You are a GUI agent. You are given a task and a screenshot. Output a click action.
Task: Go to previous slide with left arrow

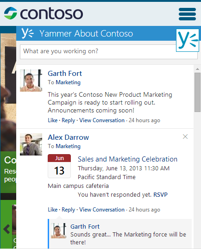6,229
